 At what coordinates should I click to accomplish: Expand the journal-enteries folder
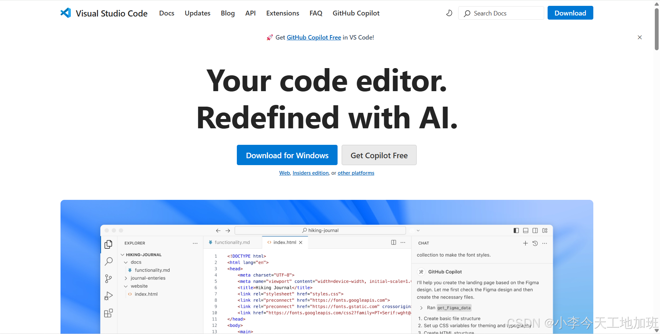(126, 278)
